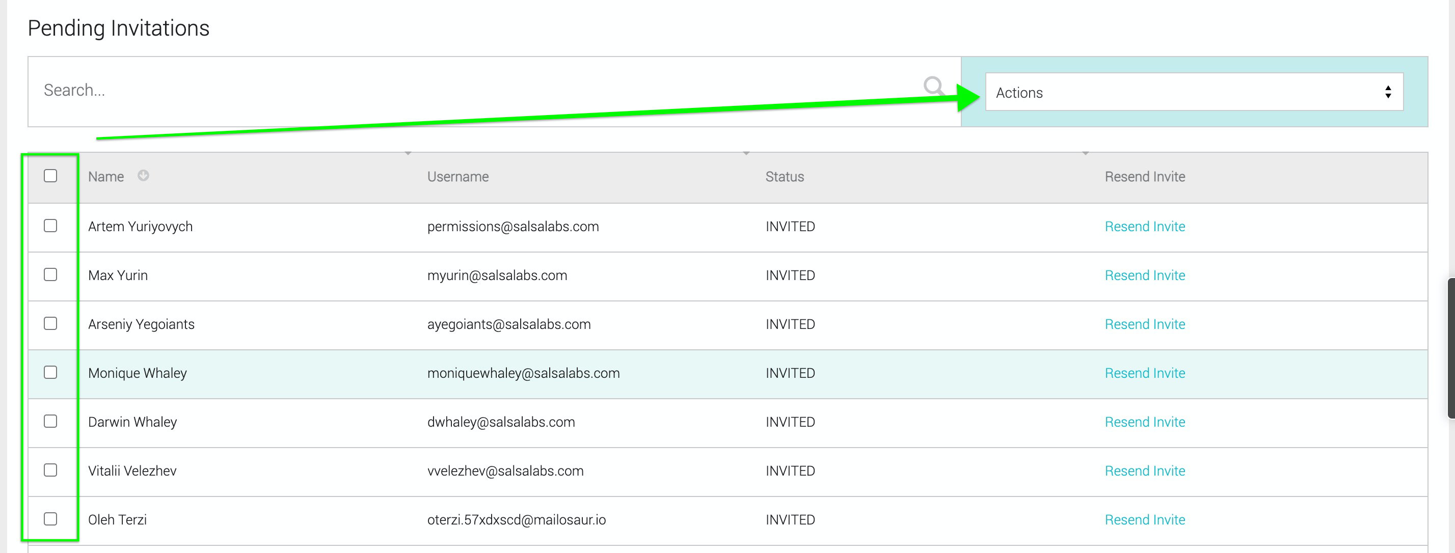Click the Pending Invitations heading
1455x553 pixels.
(119, 28)
